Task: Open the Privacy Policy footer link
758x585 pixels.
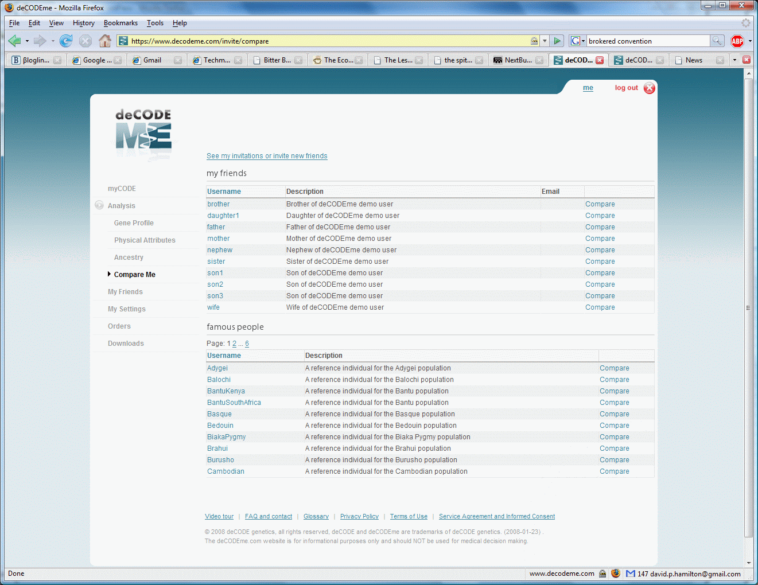Action: 359,516
